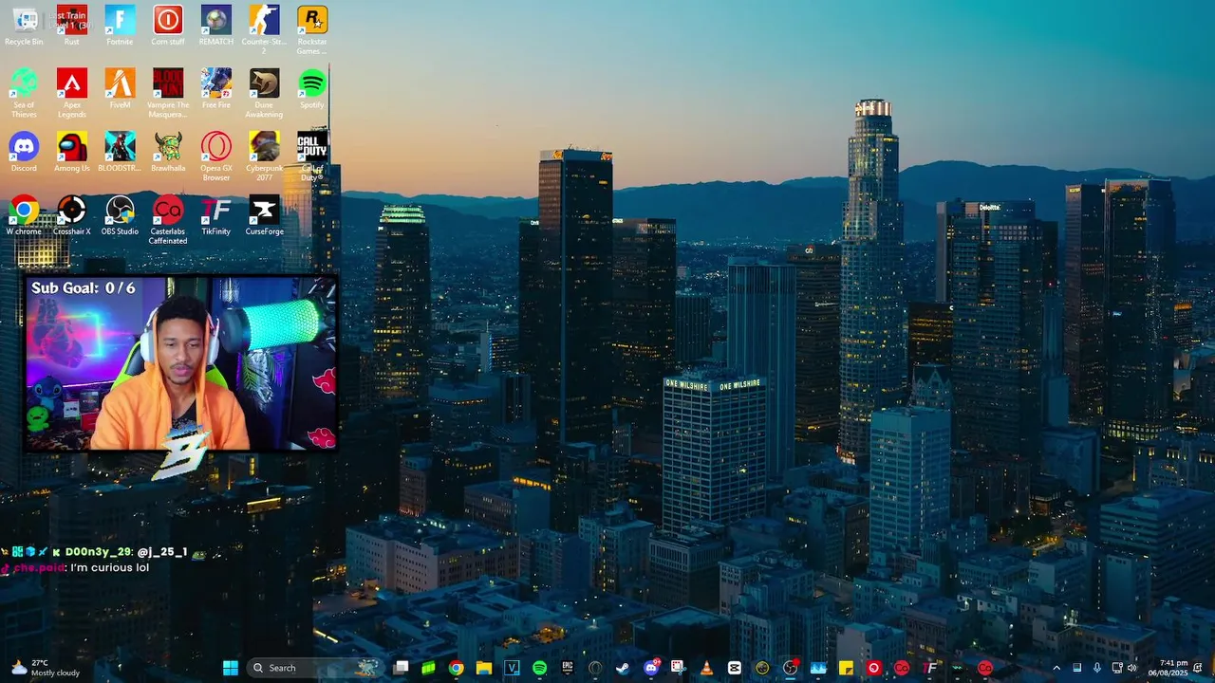The image size is (1215, 683).
Task: Click the D00n3y_29 chat username
Action: 99,552
